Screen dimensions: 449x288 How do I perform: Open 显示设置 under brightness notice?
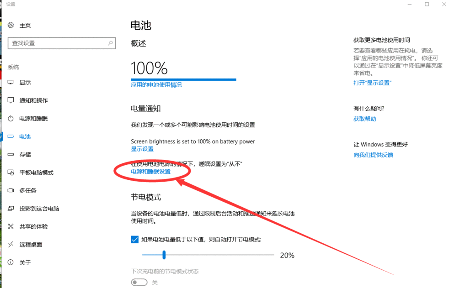pos(142,149)
